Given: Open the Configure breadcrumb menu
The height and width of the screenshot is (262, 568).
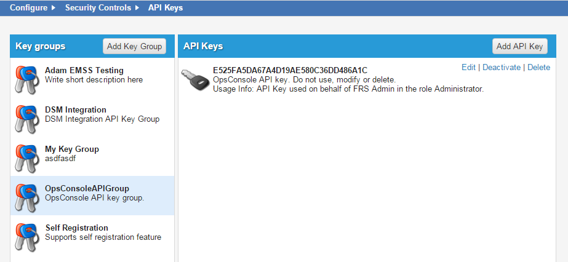Looking at the screenshot, I should [x=29, y=8].
